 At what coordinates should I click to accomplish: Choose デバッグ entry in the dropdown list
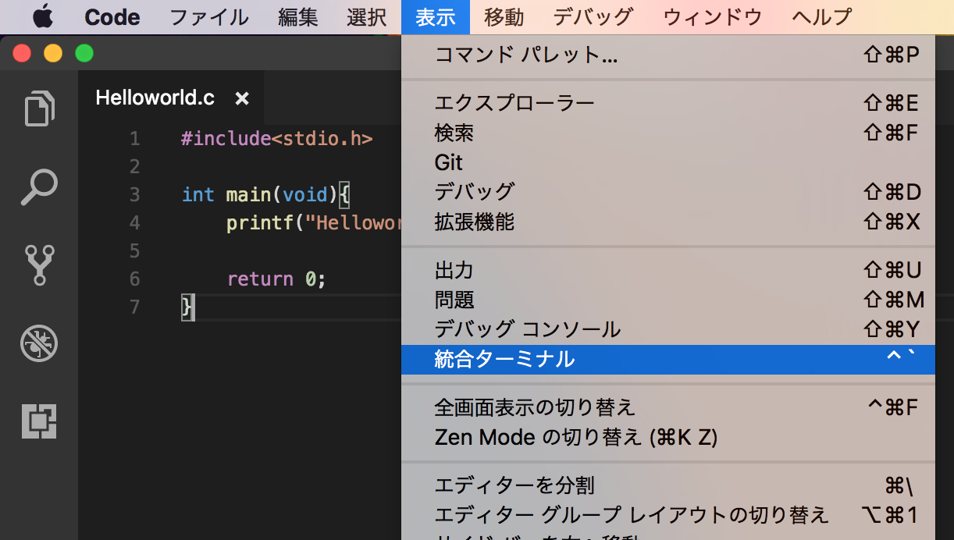[668, 192]
